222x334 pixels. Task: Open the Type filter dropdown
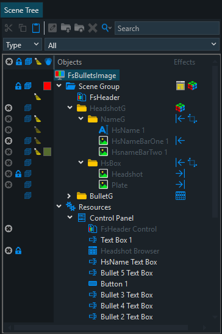coord(23,45)
